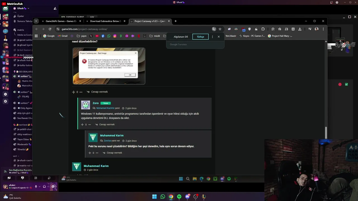Open Chrome downloads icon
Image resolution: width=358 pixels, height=201 pixels.
tap(300, 29)
